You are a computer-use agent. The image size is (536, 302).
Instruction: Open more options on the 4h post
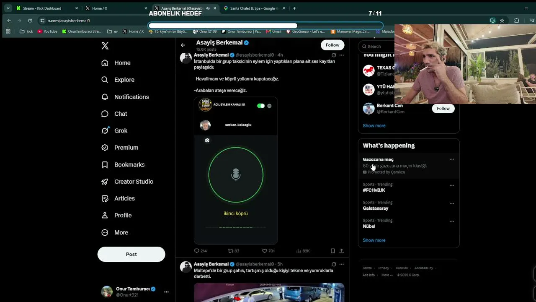[x=342, y=55]
